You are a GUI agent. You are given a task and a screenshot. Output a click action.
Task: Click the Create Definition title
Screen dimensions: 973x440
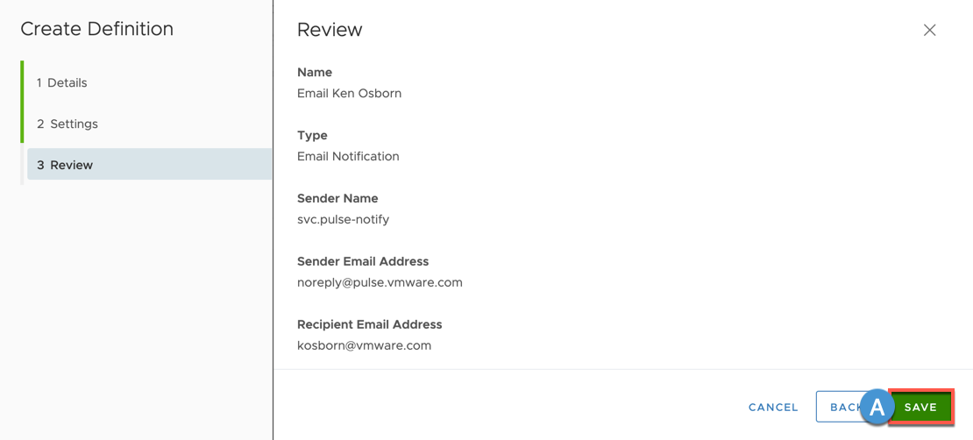click(96, 29)
